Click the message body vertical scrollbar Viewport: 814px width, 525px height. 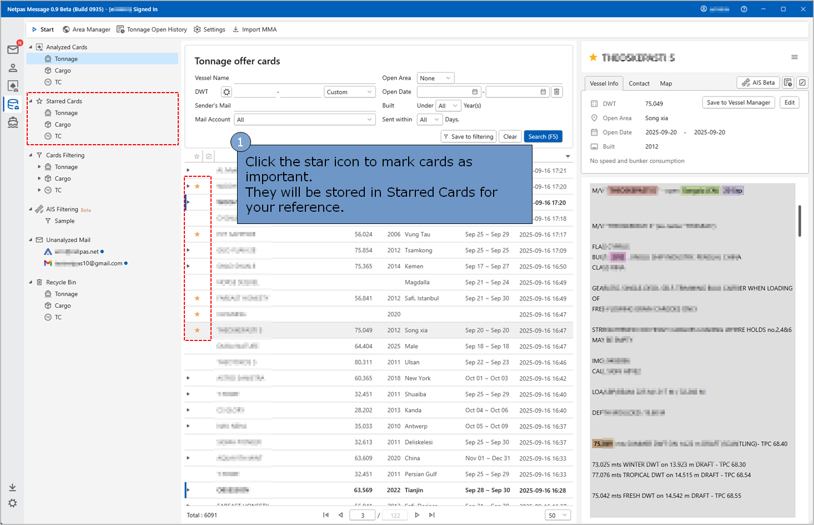pos(800,221)
